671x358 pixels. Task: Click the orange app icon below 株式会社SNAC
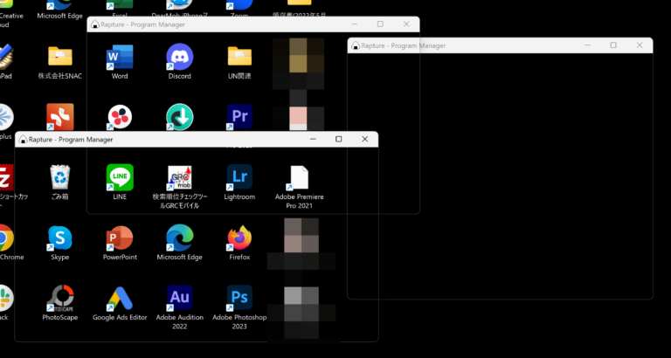[60, 117]
